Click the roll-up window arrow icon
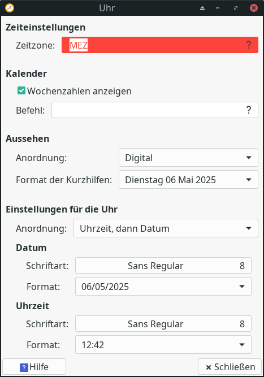 [202, 8]
